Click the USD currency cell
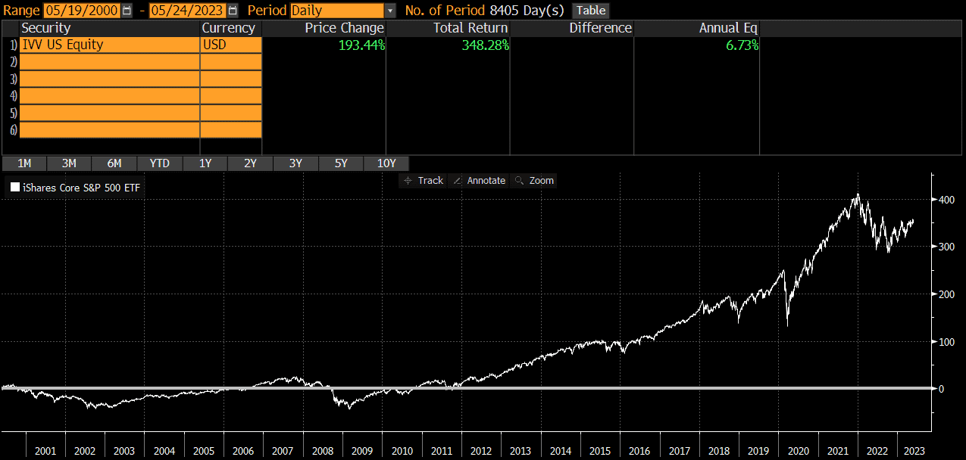The height and width of the screenshot is (460, 966). point(230,45)
